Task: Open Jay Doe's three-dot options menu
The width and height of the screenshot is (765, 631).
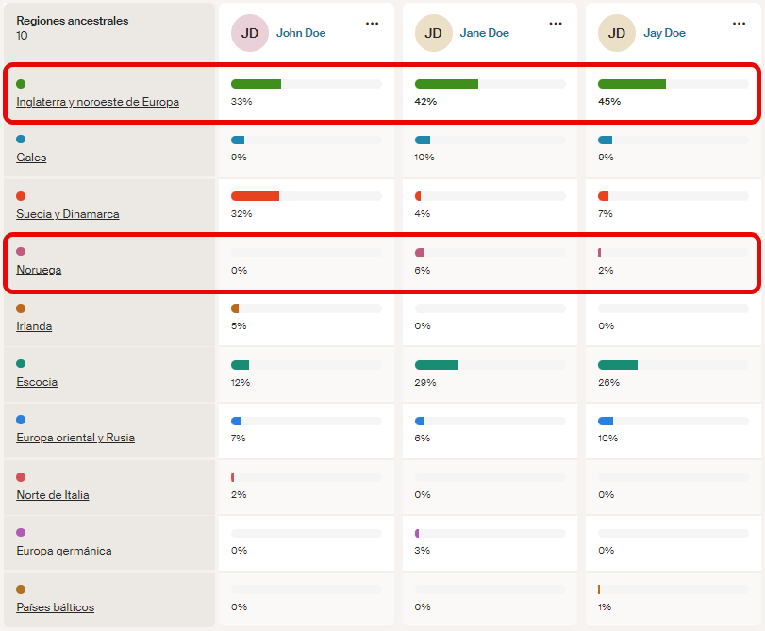Action: 739,24
